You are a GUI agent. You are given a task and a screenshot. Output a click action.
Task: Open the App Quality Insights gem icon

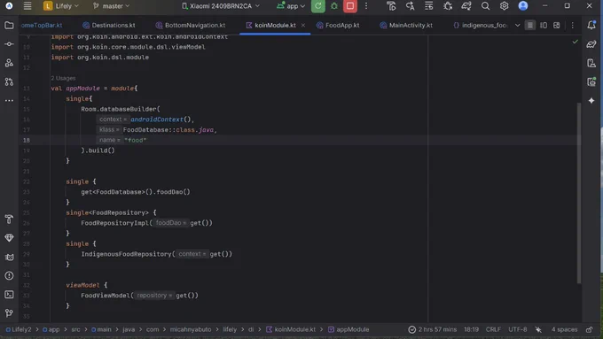(x=9, y=238)
